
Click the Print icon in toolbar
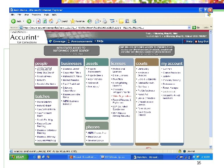(105, 21)
